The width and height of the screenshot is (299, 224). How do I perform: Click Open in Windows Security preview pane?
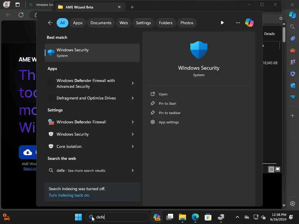coord(163,94)
